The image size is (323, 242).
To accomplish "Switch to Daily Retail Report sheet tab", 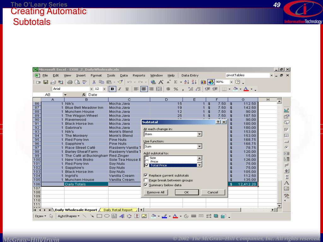I will click(118, 210).
